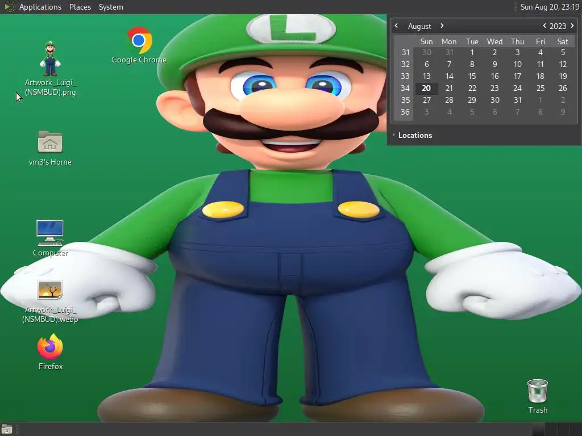This screenshot has width=582, height=436.
Task: Click the 2023 year label
Action: [558, 26]
